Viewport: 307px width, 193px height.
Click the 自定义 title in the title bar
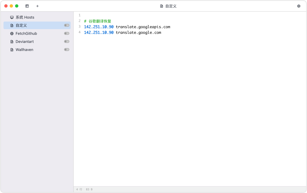171,6
